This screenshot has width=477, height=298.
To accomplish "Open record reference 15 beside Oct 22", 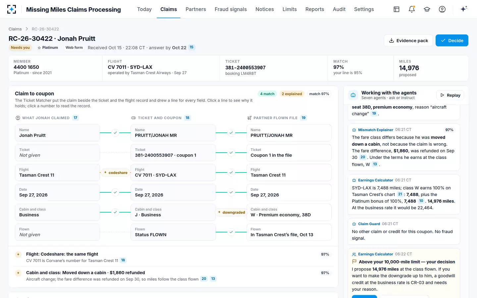I will [191, 47].
